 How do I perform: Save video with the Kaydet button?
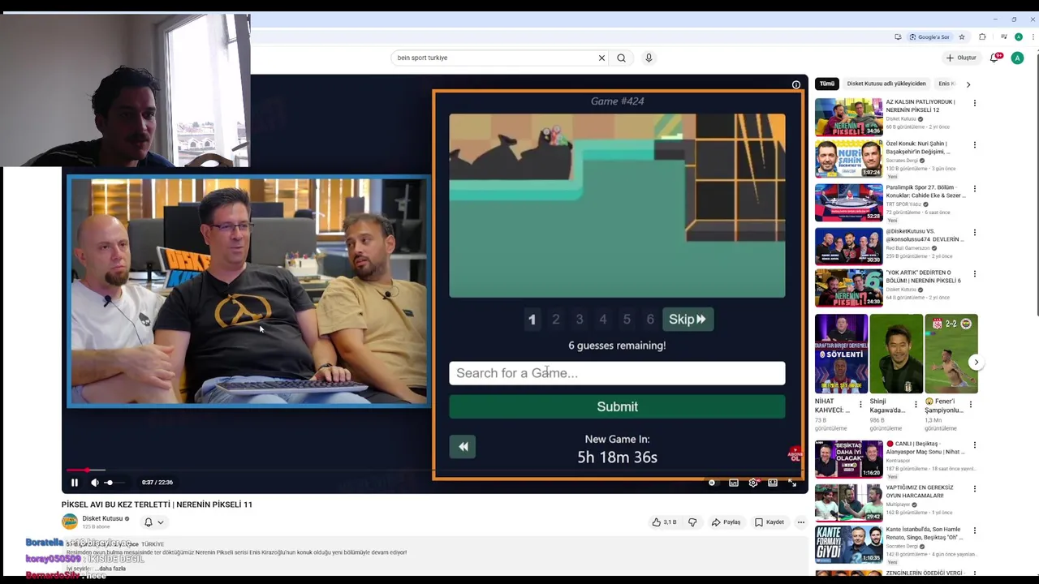pos(769,522)
